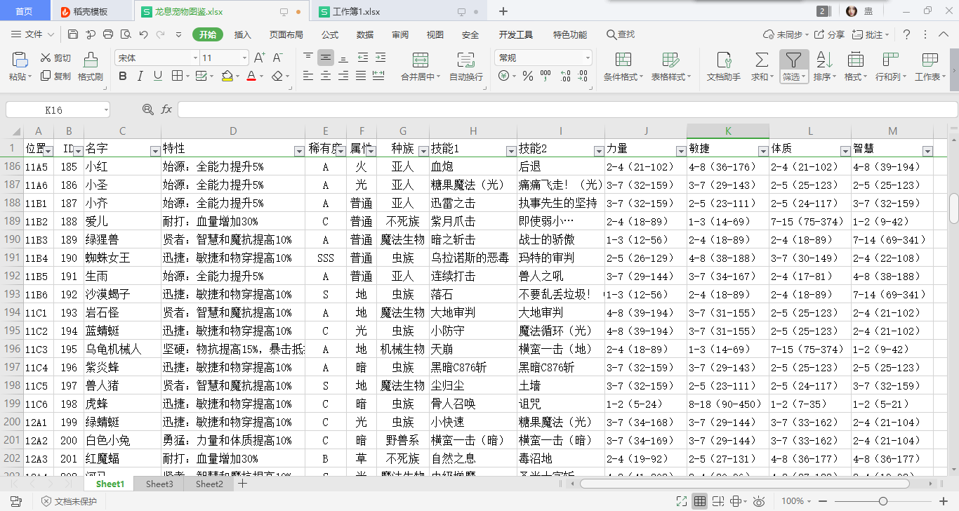Select cell containing 蜘蛛女王
Viewport: 959px width, 511px height.
pos(122,258)
